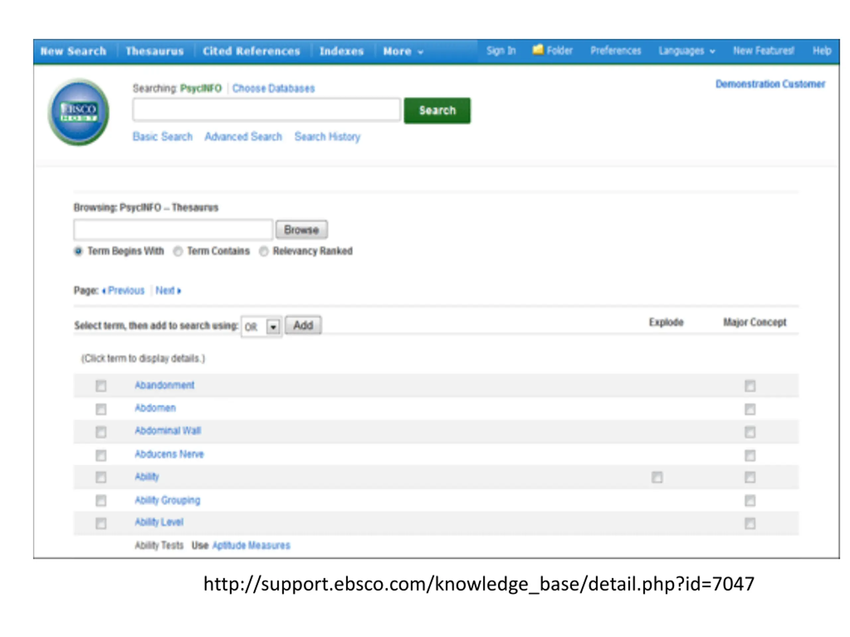850x637 pixels.
Task: Check the Abdomen term checkbox
Action: click(101, 409)
